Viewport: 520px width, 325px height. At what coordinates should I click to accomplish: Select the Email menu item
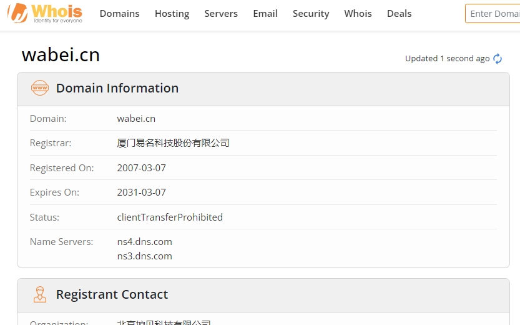click(x=265, y=14)
